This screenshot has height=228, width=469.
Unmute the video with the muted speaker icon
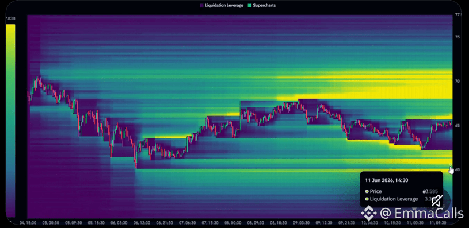pyautogui.click(x=437, y=201)
